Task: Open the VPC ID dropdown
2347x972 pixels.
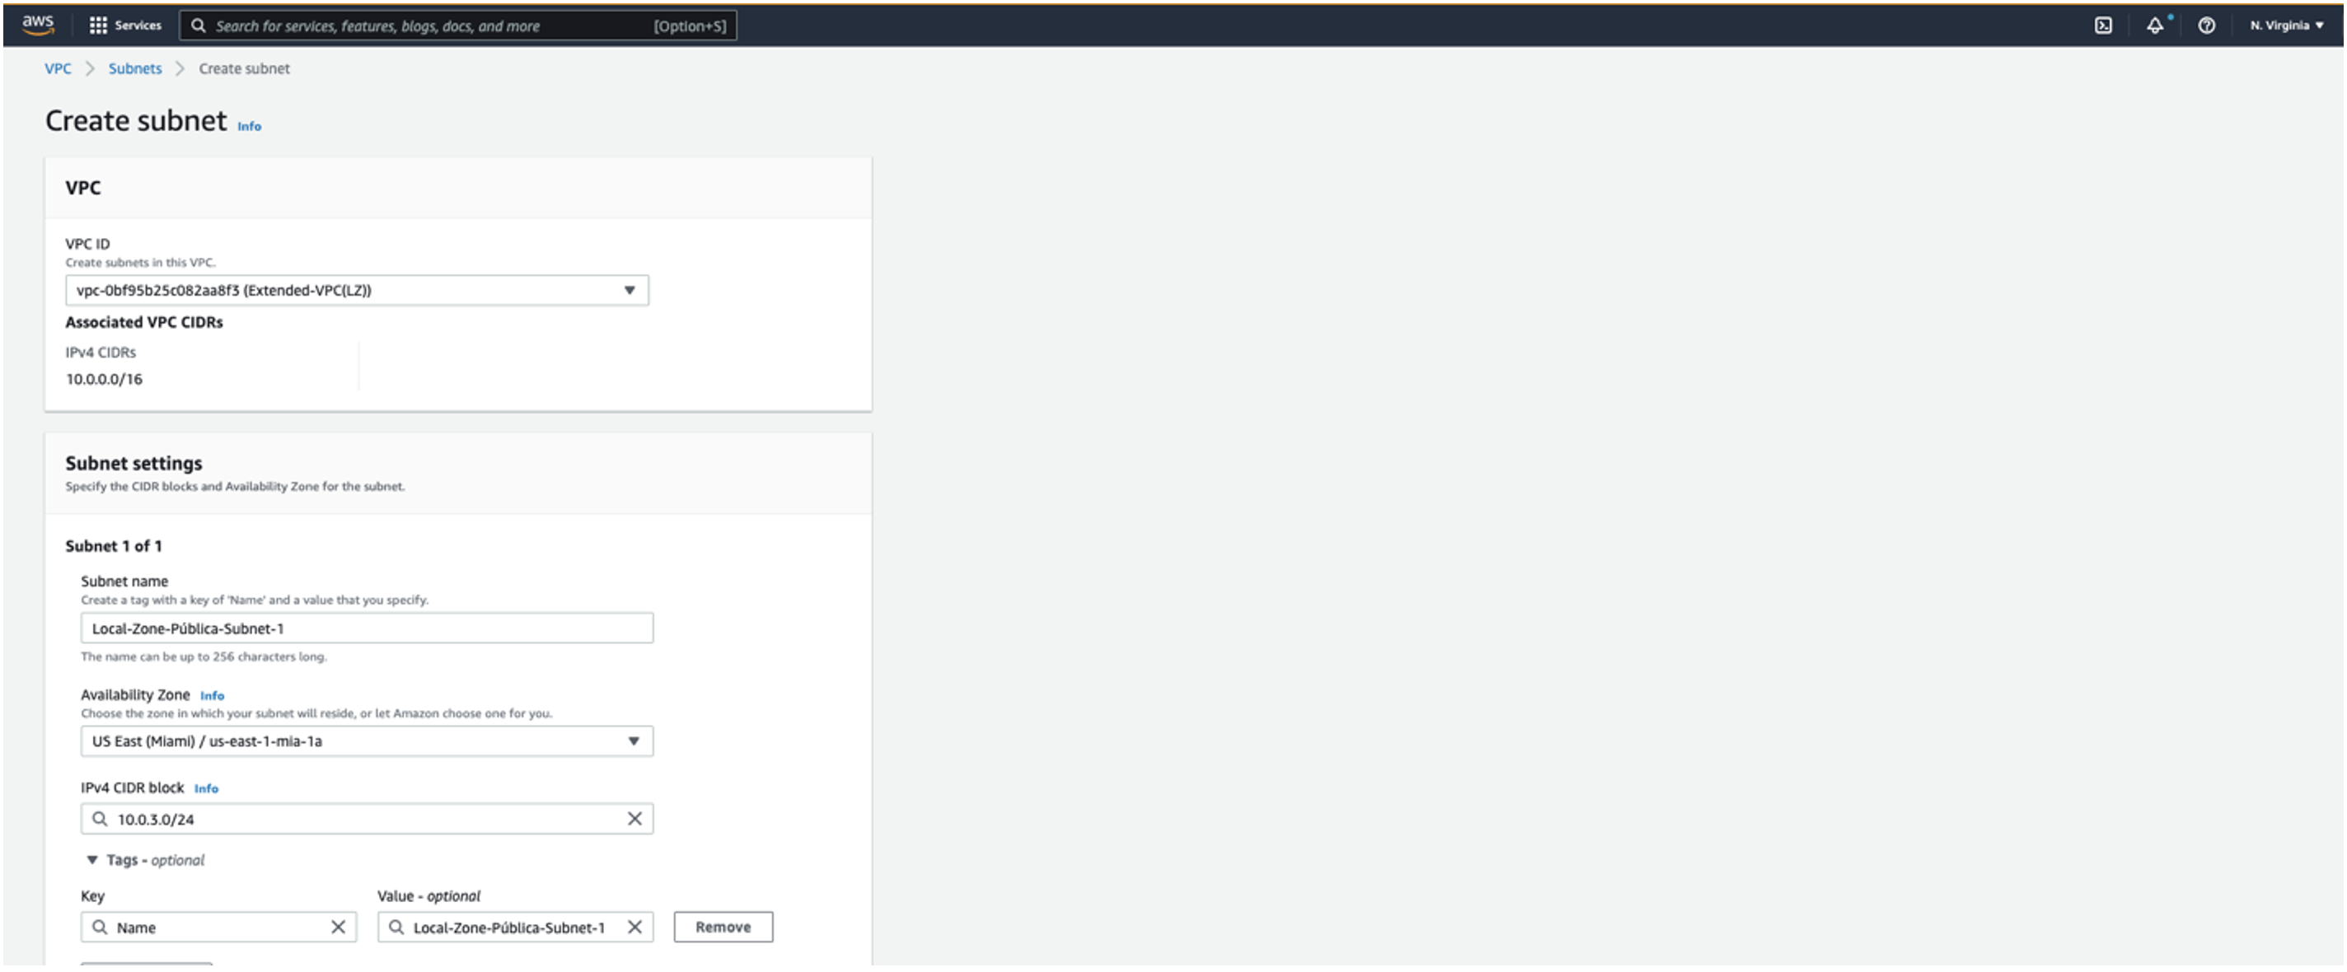Action: point(356,290)
